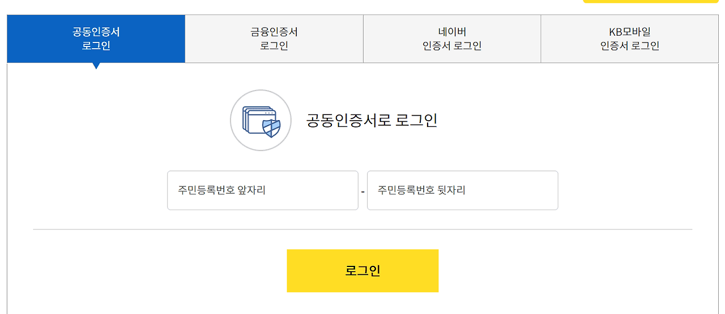Click the 주민등록번호 앞자리 placeholder text

(222, 190)
